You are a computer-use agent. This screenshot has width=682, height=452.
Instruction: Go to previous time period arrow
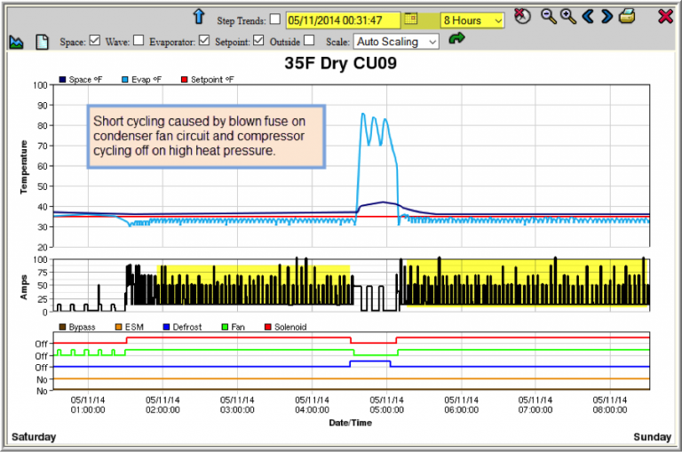[x=588, y=17]
